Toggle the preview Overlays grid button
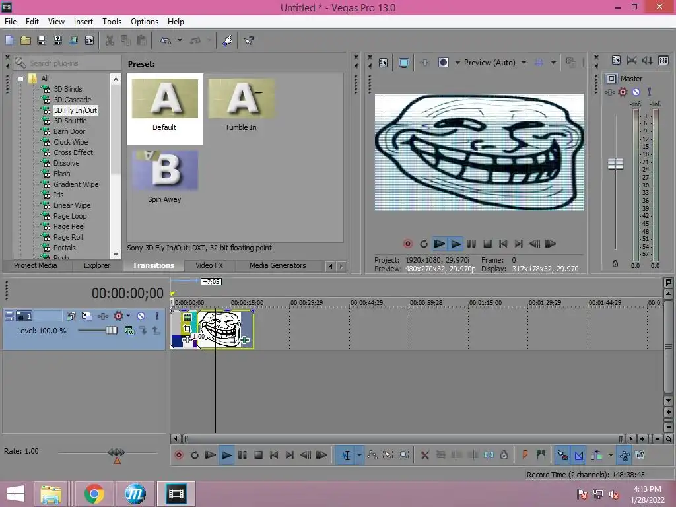Image resolution: width=676 pixels, height=507 pixels. [539, 63]
